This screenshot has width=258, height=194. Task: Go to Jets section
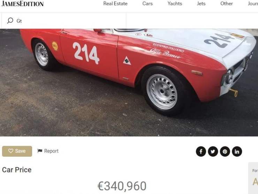(x=201, y=3)
